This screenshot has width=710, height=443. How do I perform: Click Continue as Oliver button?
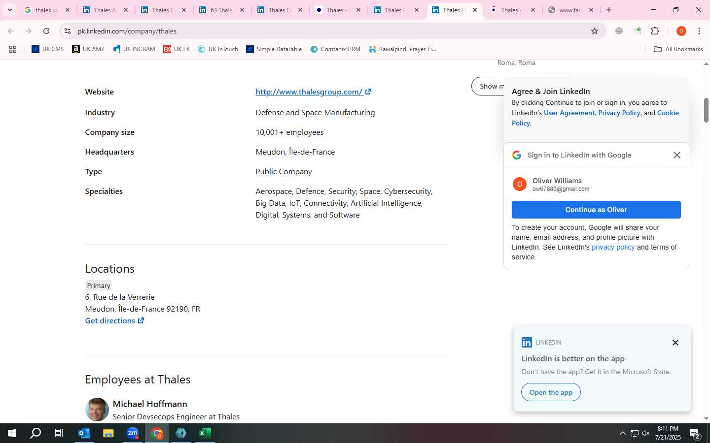tap(596, 210)
